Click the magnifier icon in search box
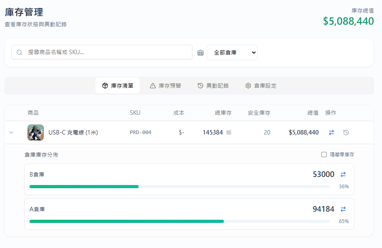The height and width of the screenshot is (248, 382). point(19,53)
